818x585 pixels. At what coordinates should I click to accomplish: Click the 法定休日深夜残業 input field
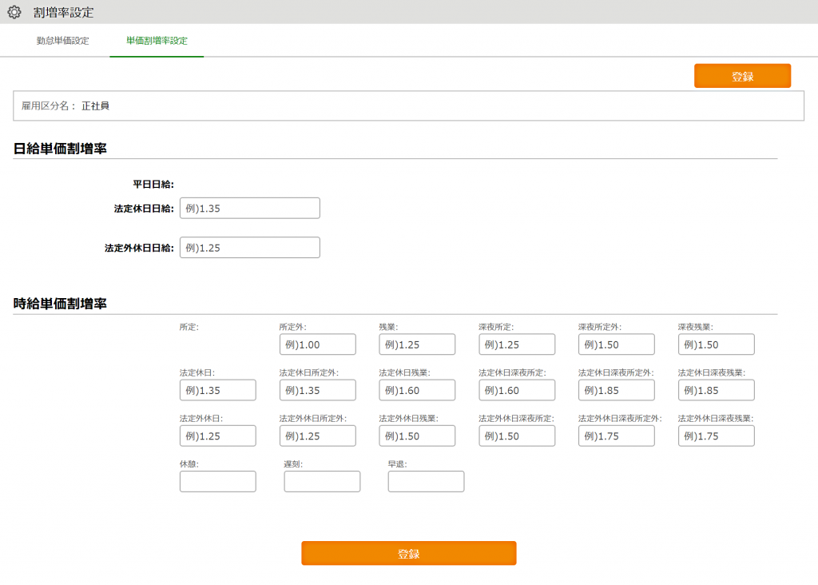pyautogui.click(x=717, y=390)
